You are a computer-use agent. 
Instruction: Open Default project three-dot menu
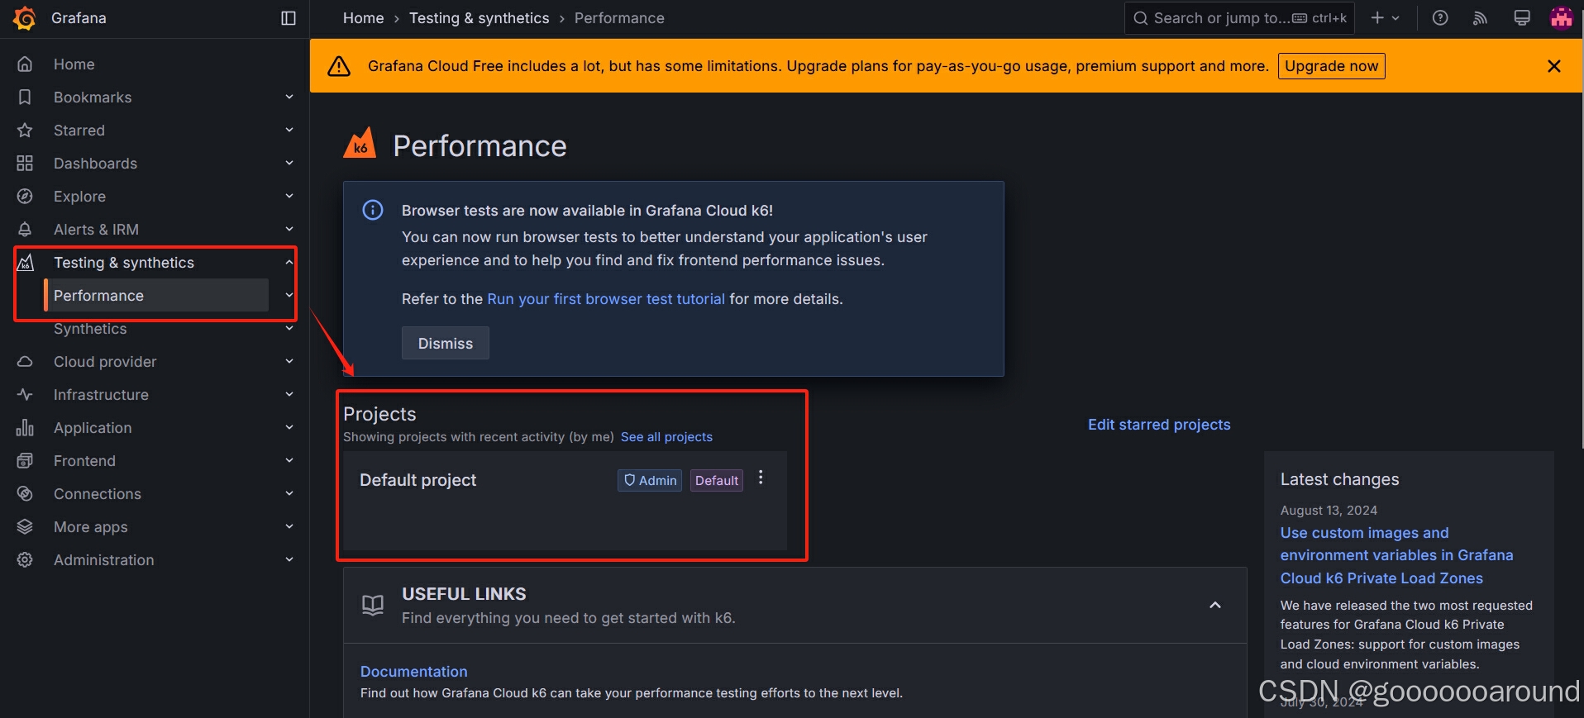761,478
